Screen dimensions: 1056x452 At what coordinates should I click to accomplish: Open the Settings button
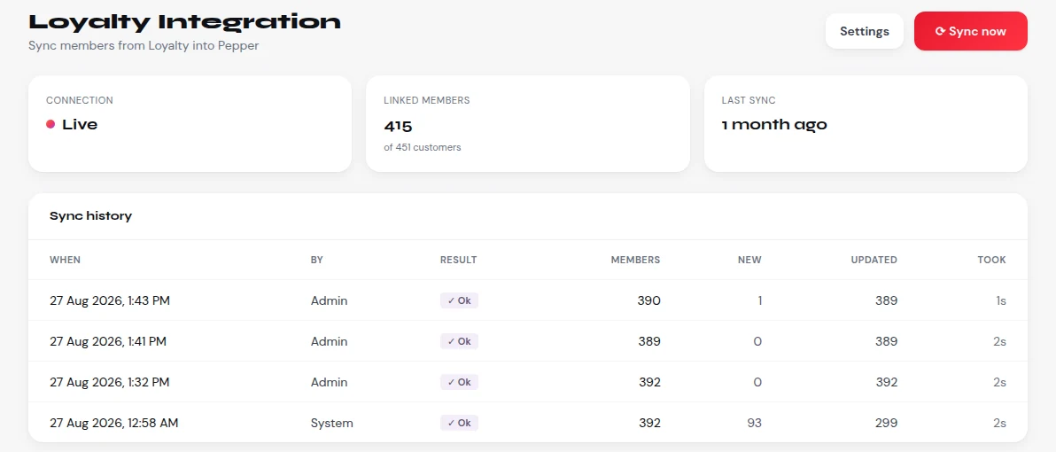pyautogui.click(x=864, y=31)
